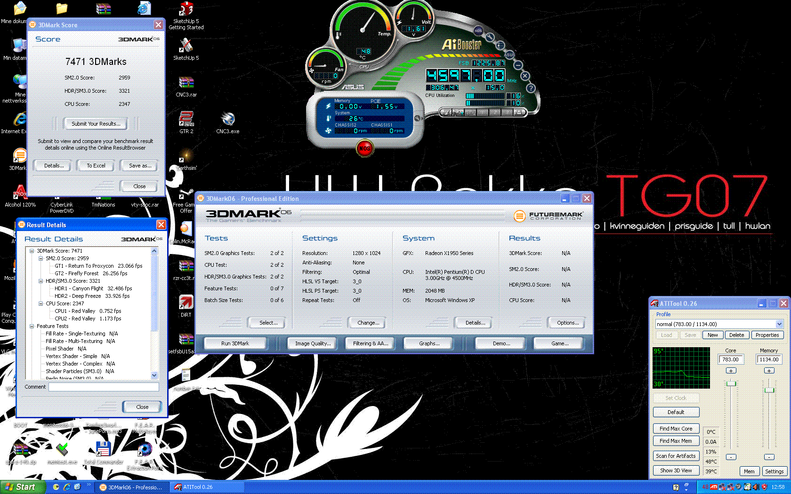Click the plus stepper under Core

731,371
